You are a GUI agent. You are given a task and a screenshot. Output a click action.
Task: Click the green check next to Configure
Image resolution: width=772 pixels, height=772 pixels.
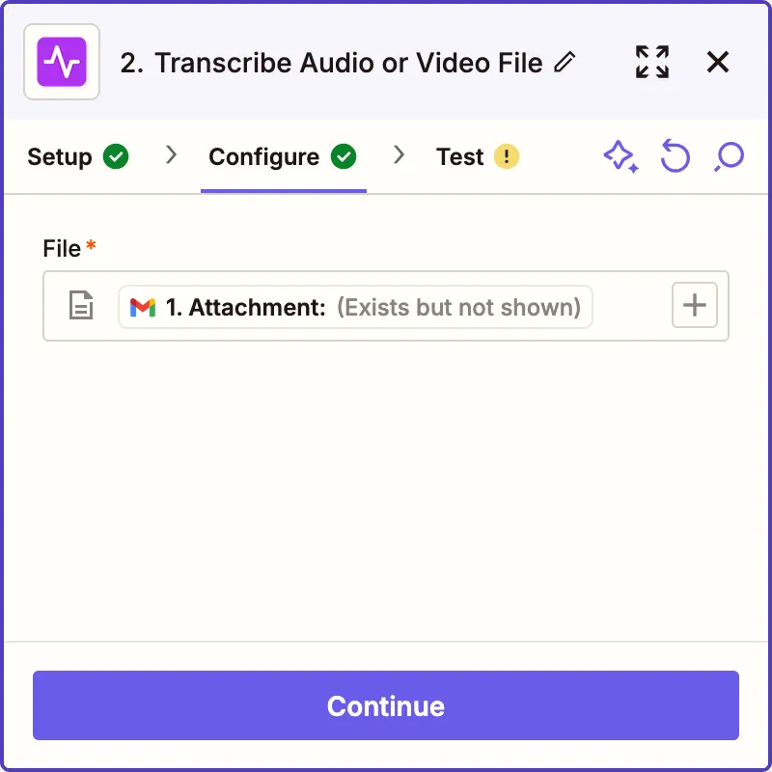(x=344, y=156)
